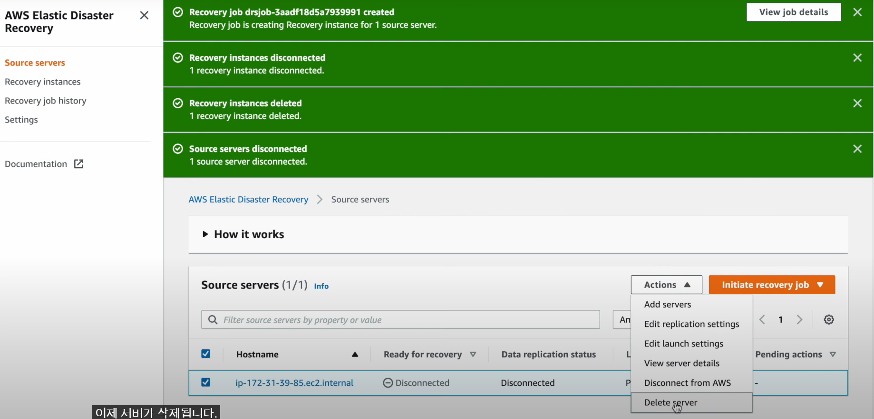Click the Disconnected data replication status cell
This screenshot has height=419, width=874.
(x=528, y=383)
